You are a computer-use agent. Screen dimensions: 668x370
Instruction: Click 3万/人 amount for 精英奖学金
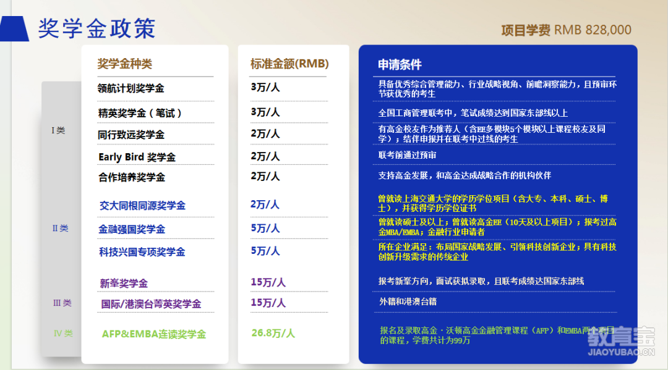[265, 112]
